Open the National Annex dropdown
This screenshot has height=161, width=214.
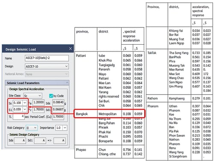[x=47, y=74]
